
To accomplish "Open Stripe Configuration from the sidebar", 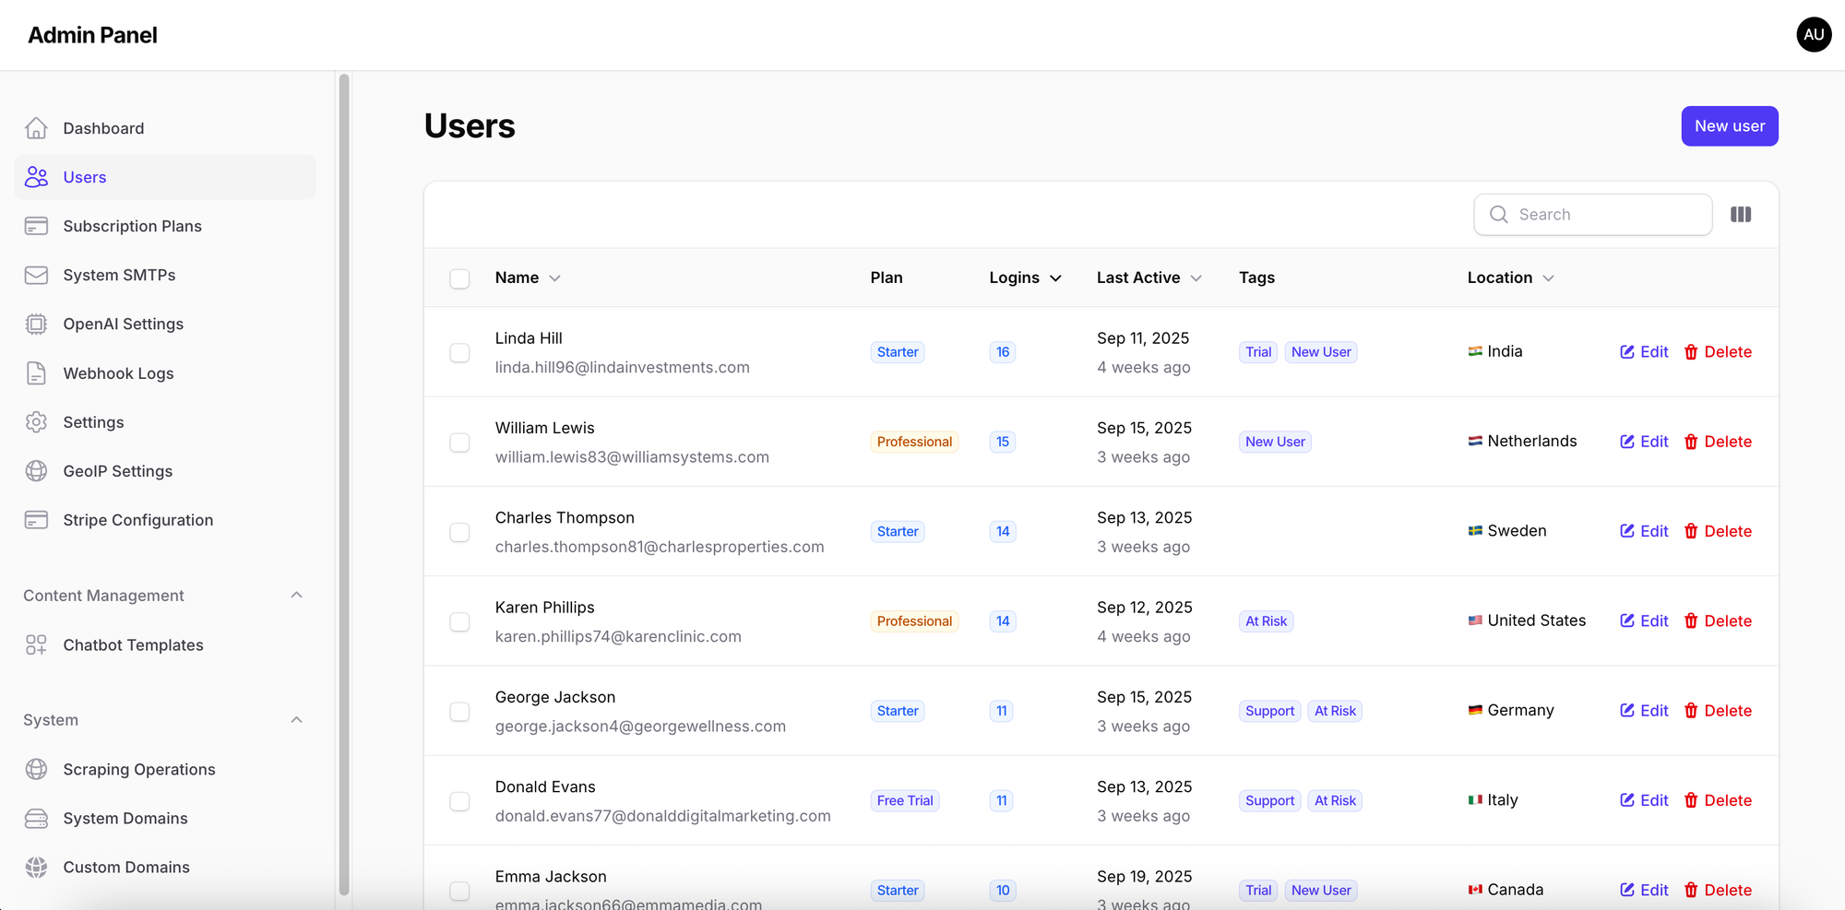I will click(x=137, y=520).
